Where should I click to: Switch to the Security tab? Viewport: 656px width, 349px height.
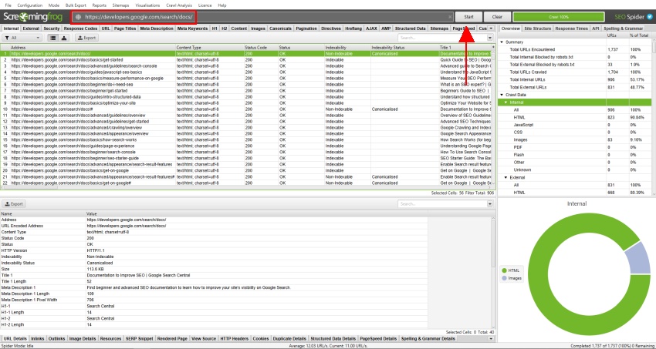click(x=52, y=29)
